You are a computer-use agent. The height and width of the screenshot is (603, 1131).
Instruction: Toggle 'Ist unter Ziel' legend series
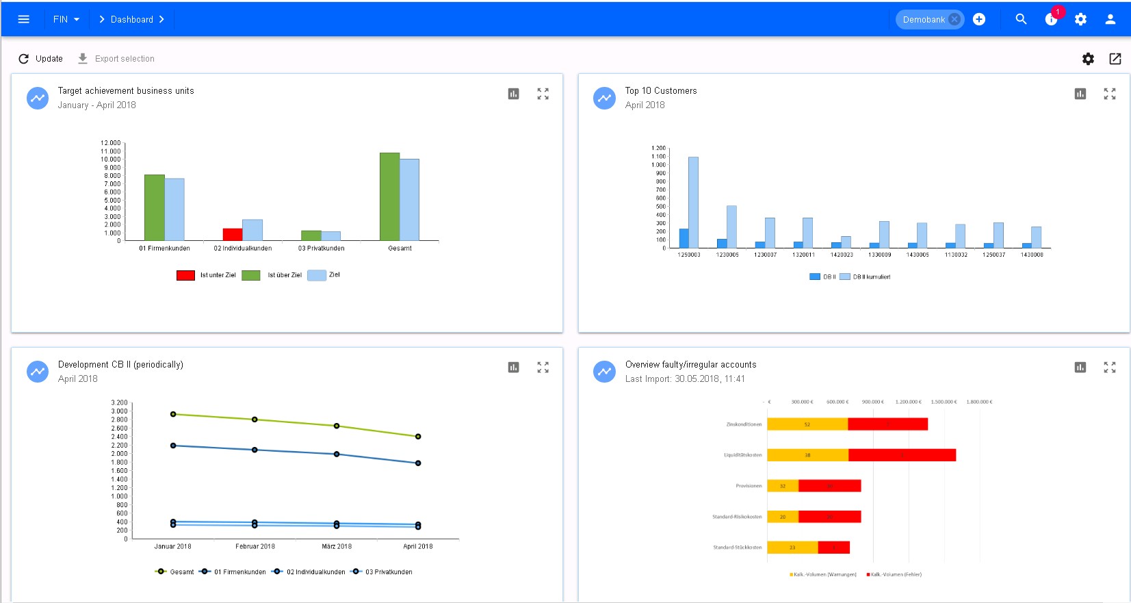pos(207,275)
